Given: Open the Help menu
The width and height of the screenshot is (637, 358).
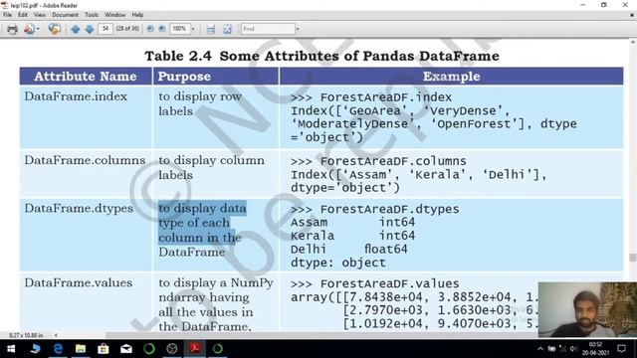Looking at the screenshot, I should point(137,15).
